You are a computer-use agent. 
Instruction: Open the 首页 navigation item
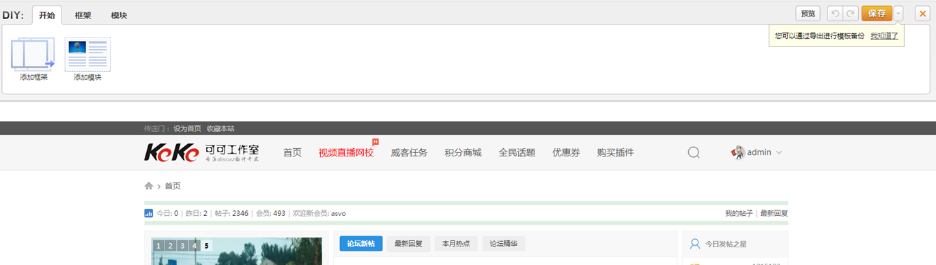click(x=292, y=152)
